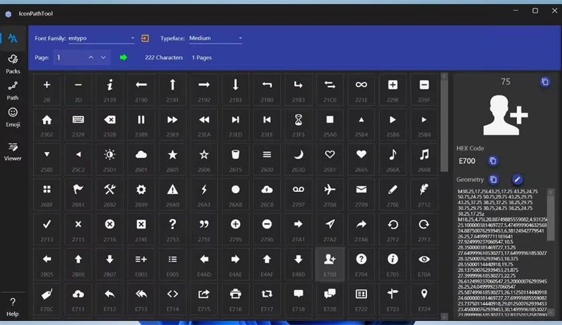The height and width of the screenshot is (325, 562).
Task: Select the pencil glyph 270E
Action: (x=393, y=194)
